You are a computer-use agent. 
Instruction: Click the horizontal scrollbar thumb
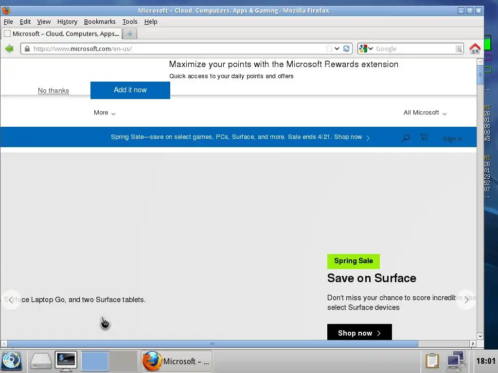(x=213, y=343)
